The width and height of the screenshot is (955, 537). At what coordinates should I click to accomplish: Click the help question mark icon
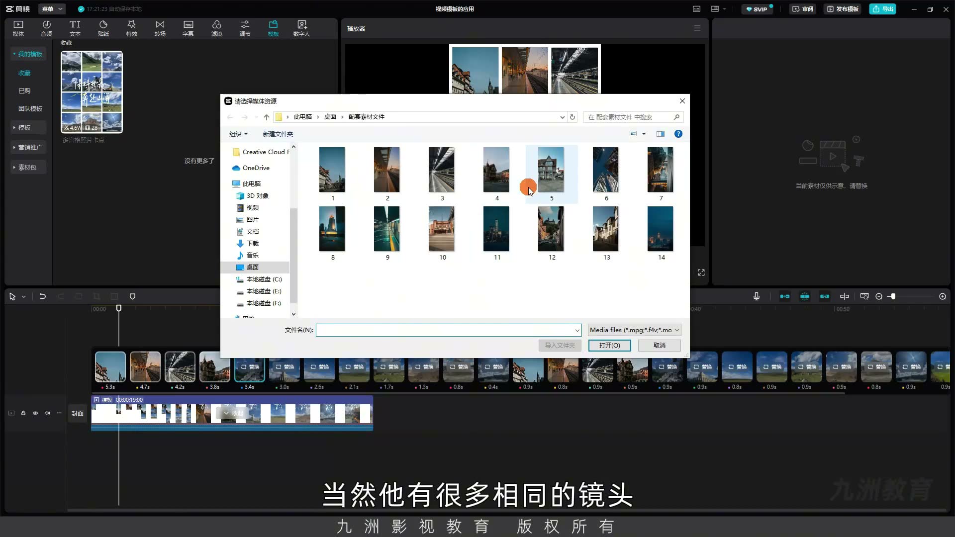(x=678, y=134)
